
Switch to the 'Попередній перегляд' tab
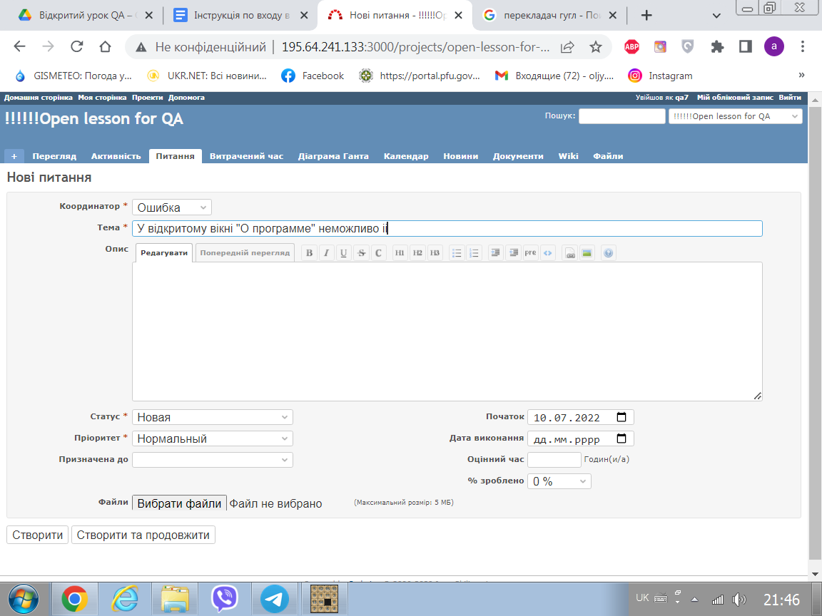coord(245,253)
